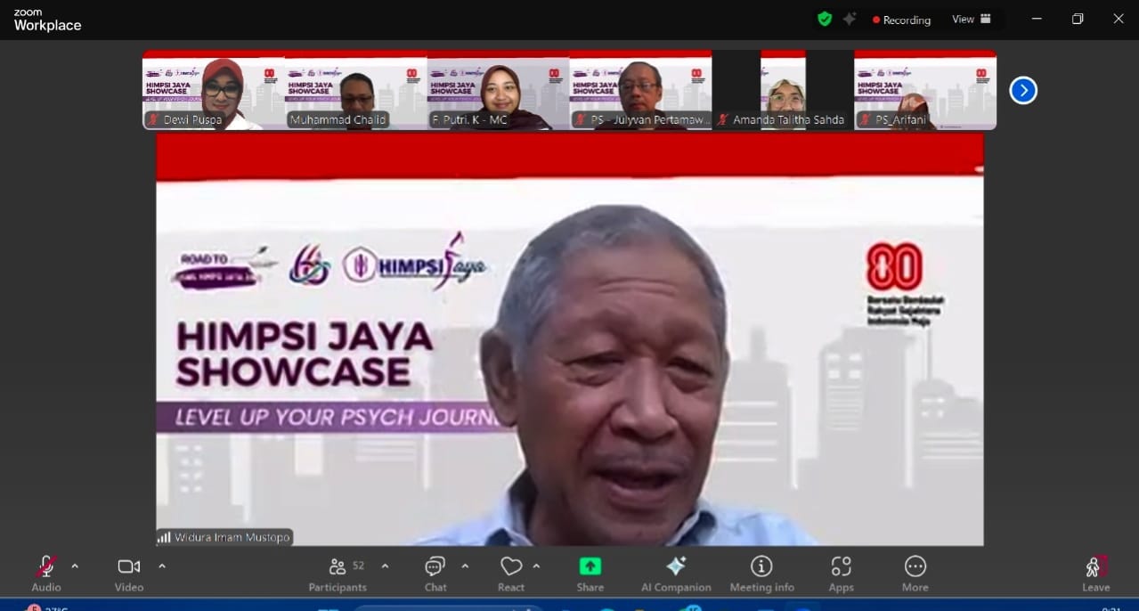
Task: Click the green encryption shield icon
Action: [825, 19]
